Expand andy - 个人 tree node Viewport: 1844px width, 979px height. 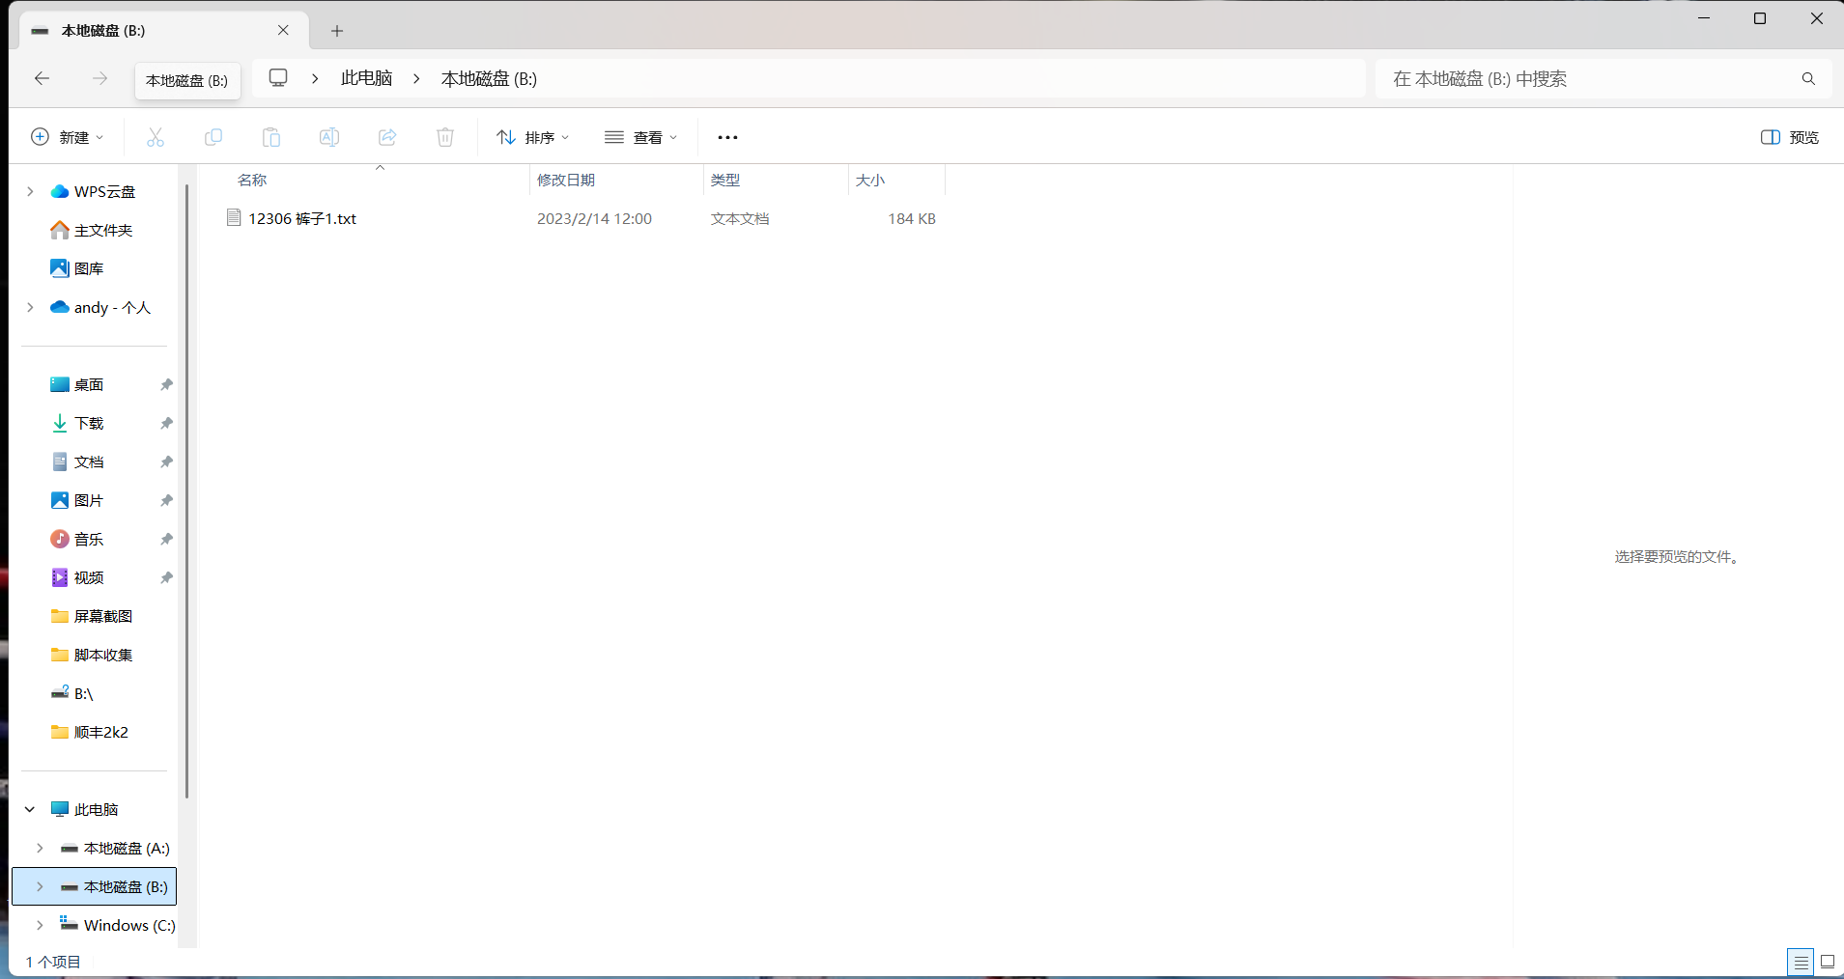point(30,307)
